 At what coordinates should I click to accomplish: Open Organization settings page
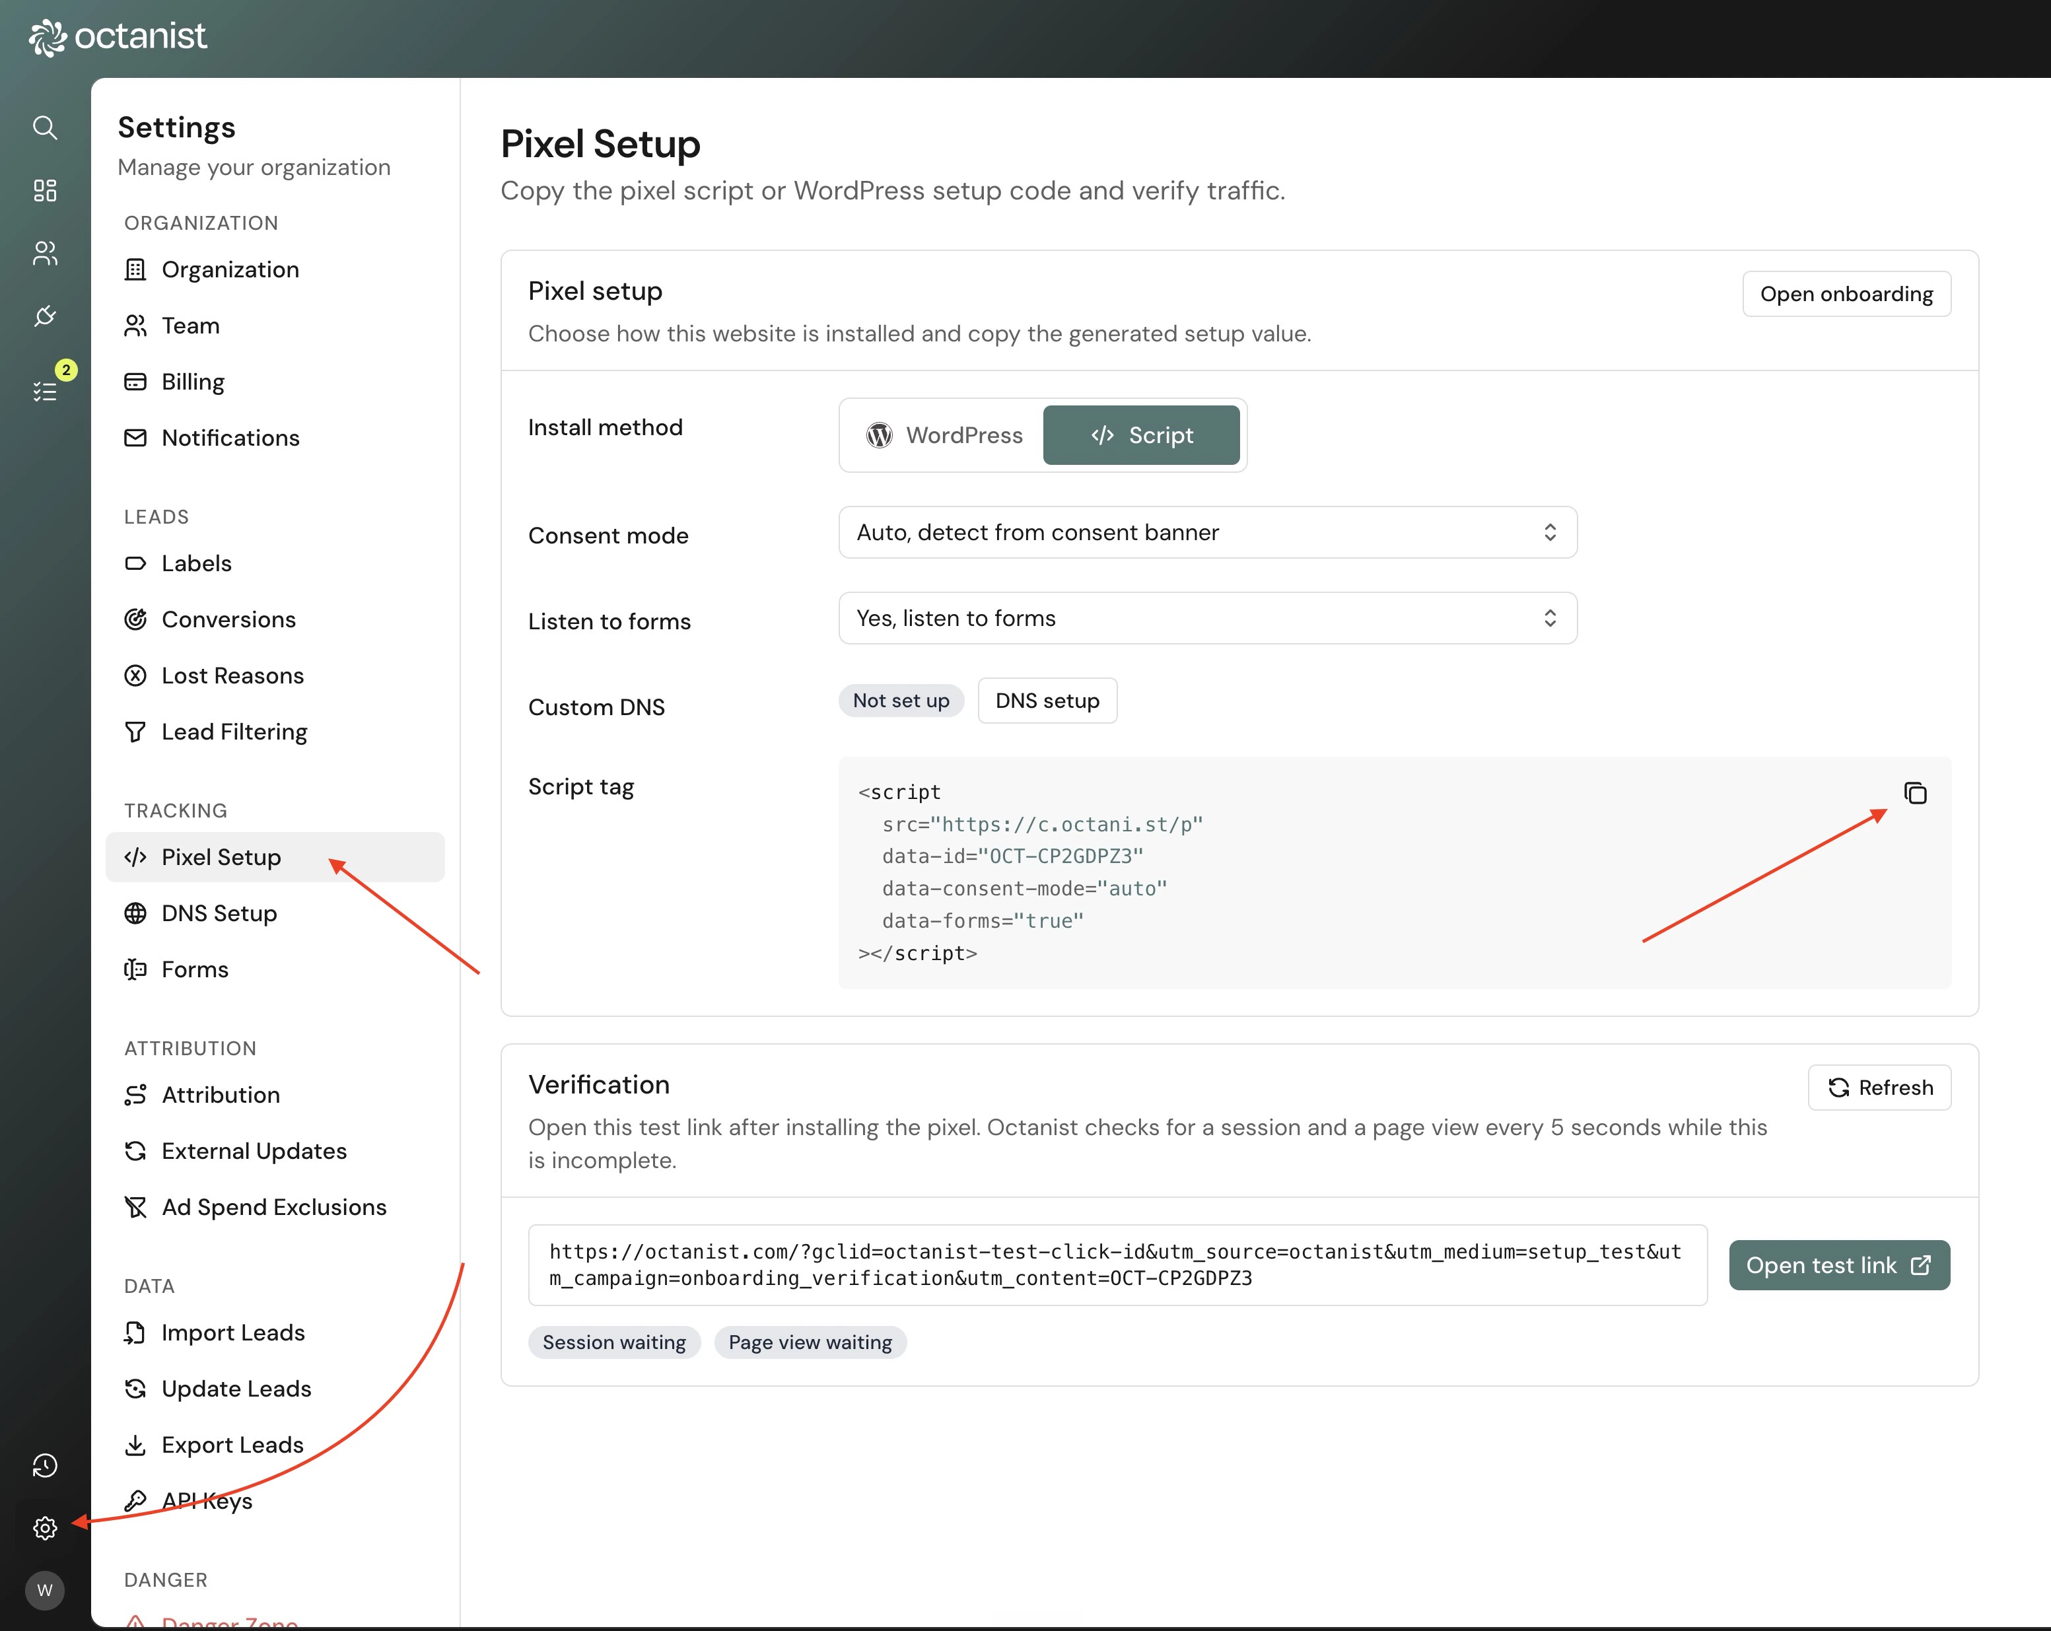pyautogui.click(x=275, y=269)
